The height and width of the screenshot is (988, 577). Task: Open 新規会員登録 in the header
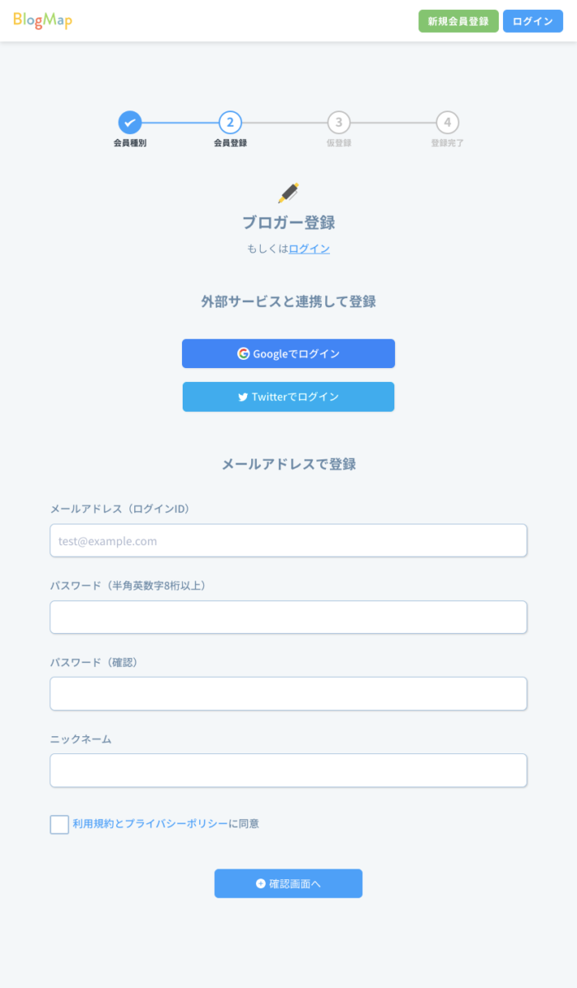pyautogui.click(x=458, y=21)
